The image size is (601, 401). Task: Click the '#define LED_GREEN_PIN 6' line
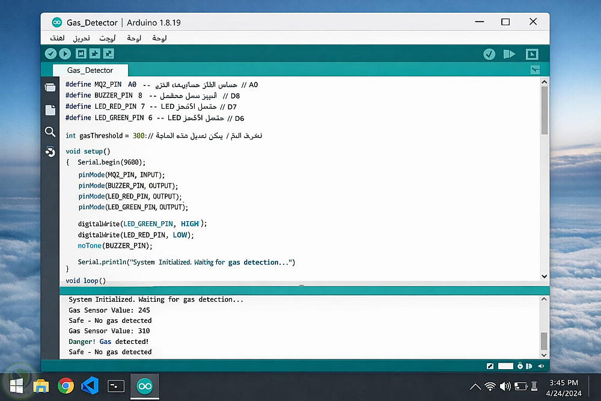click(154, 118)
